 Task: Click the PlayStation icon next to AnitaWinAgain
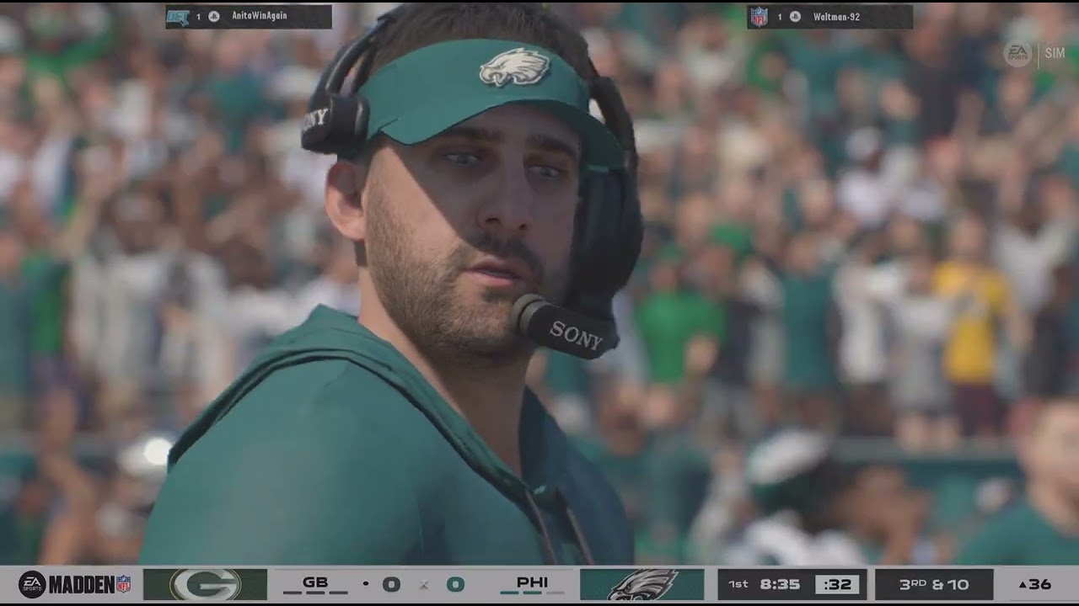tap(214, 16)
